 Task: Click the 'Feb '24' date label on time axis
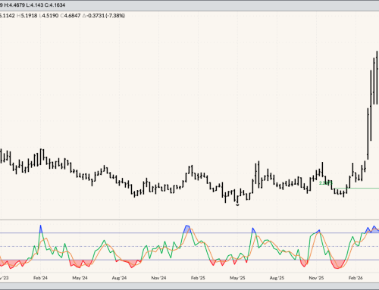coord(40,278)
